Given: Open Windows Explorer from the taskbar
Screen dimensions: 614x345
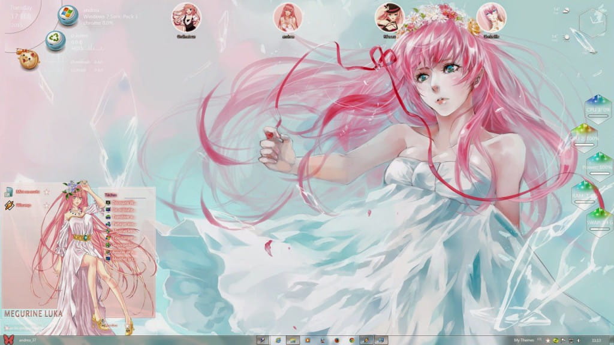Looking at the screenshot, I should 293,340.
